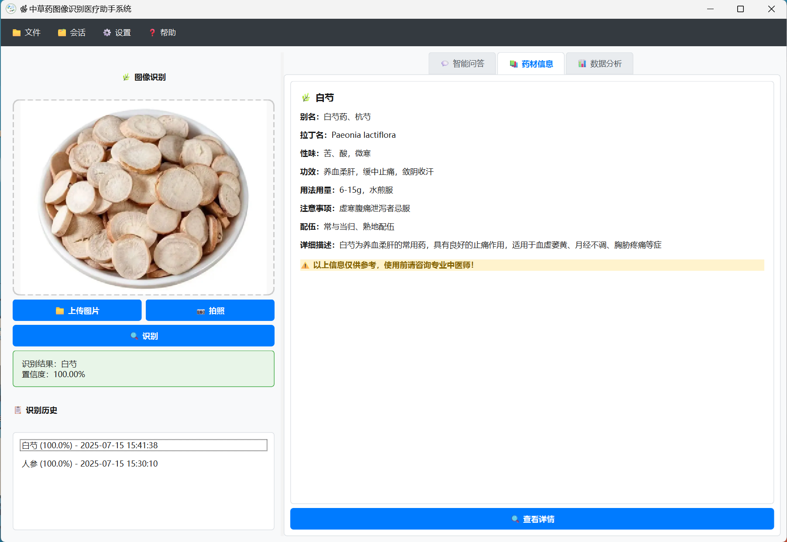Click the 识别历史 section title
Viewport: 787px width, 542px height.
(x=41, y=410)
